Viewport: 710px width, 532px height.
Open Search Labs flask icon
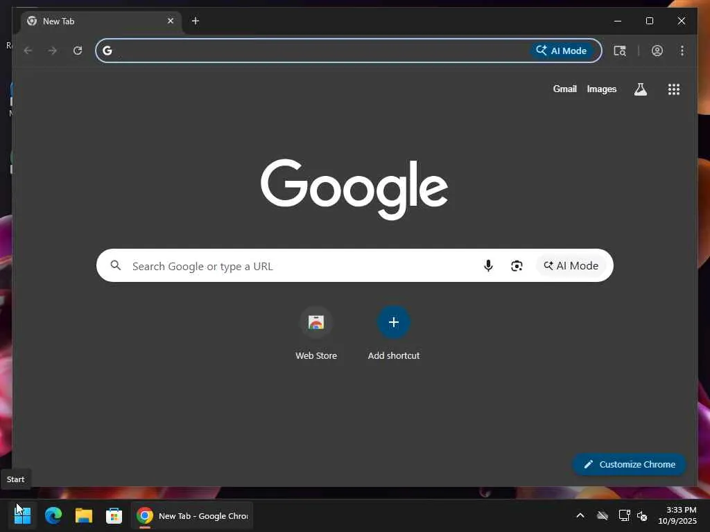[x=640, y=89]
